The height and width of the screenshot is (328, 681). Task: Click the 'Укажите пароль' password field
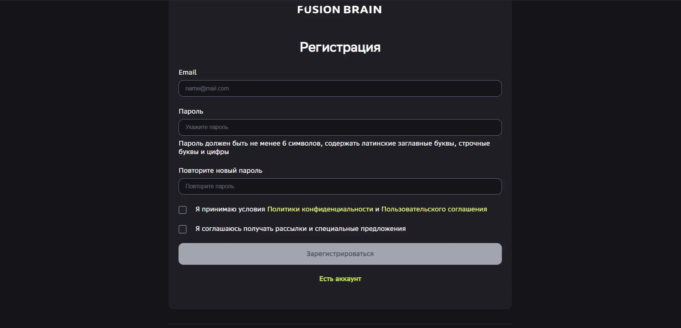click(x=340, y=127)
